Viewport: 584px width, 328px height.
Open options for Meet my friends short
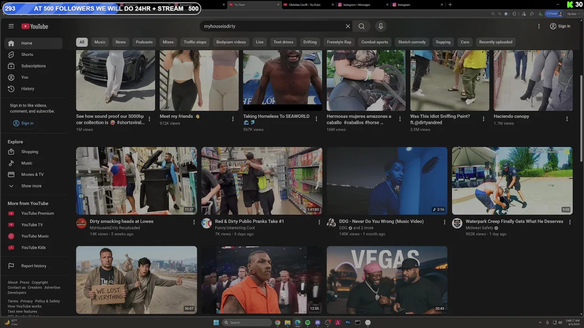[233, 119]
